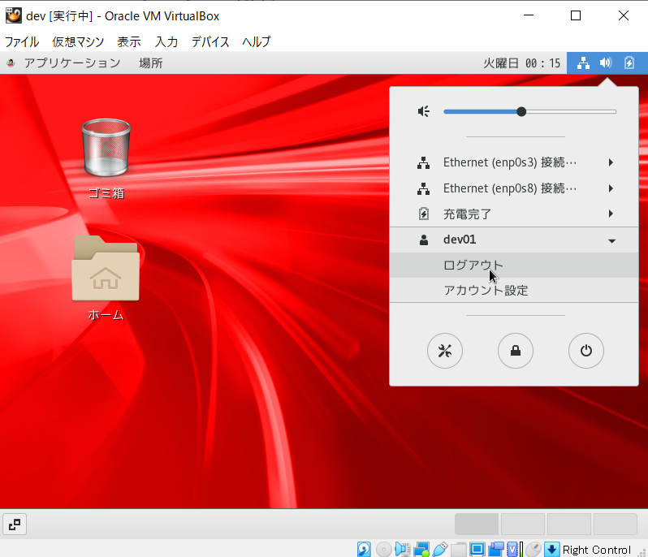Click the ゴミ箱 desktop label
The height and width of the screenshot is (557, 648).
106,193
